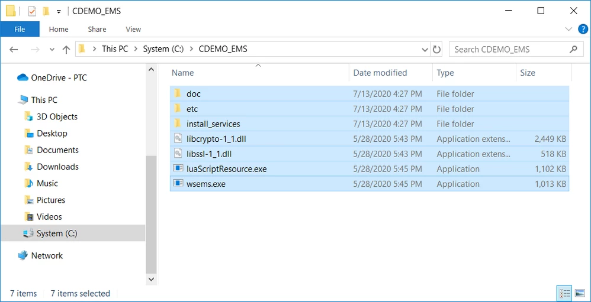Open the Home ribbon tab
591x302 pixels.
coord(59,29)
